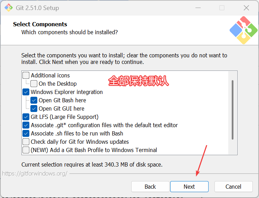Uncheck Associate .sh files with Bash
The height and width of the screenshot is (198, 259).
click(x=26, y=133)
